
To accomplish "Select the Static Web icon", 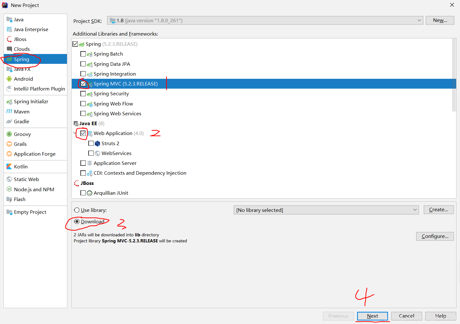I will pos(9,179).
